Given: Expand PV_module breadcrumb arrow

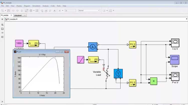Looking at the screenshot, I should point(17,19).
